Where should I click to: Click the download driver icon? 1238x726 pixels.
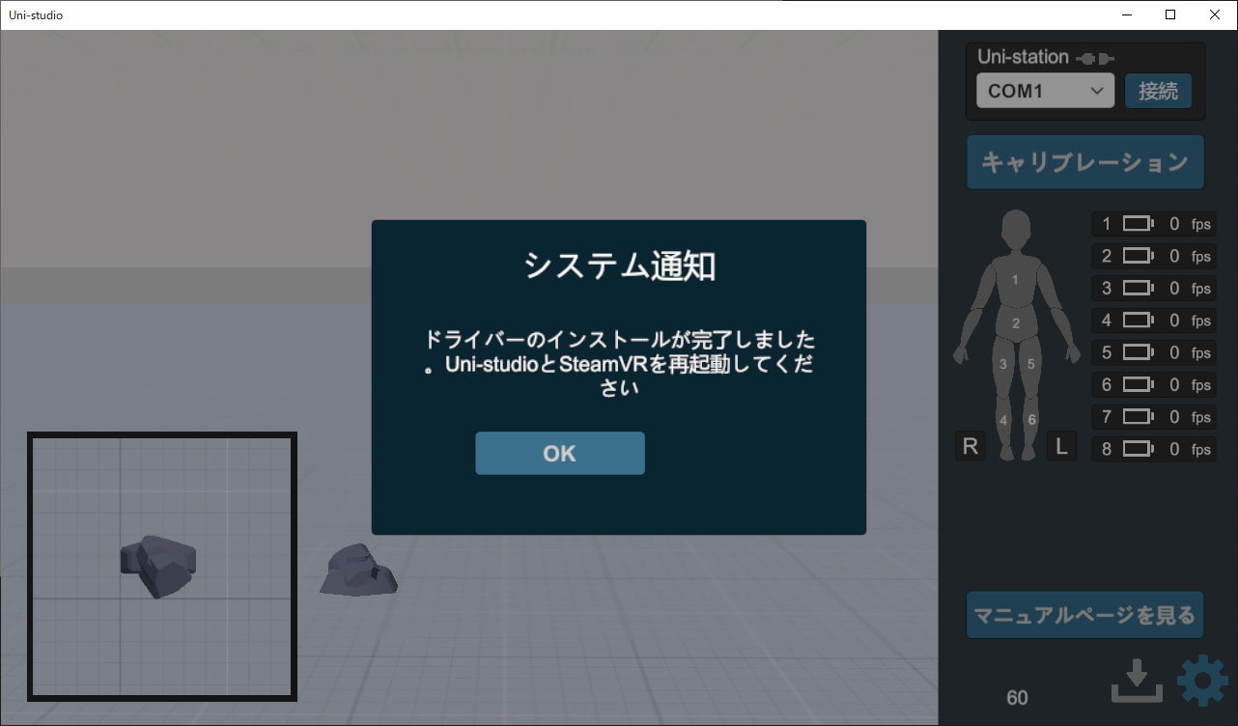(x=1137, y=682)
